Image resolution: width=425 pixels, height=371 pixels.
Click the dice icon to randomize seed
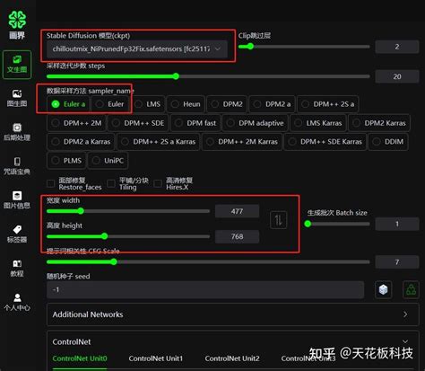[x=383, y=289]
